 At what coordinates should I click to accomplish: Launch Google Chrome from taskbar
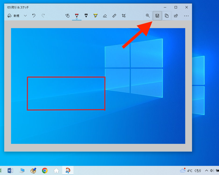coord(45,171)
